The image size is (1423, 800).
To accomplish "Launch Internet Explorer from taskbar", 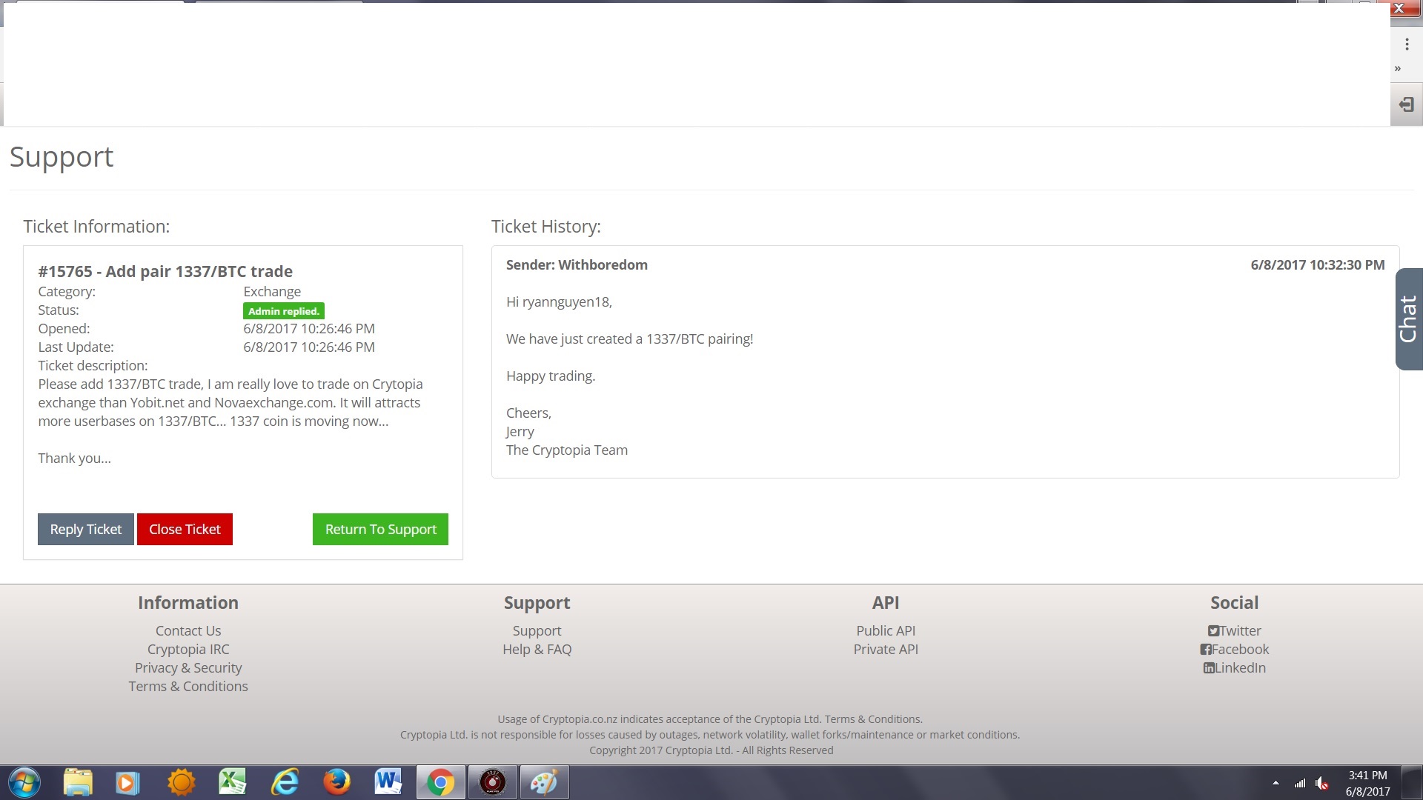I will pos(285,782).
